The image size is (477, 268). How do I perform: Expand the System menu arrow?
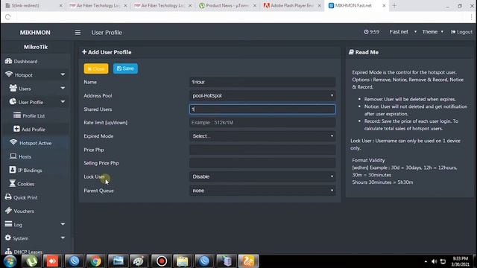63,238
